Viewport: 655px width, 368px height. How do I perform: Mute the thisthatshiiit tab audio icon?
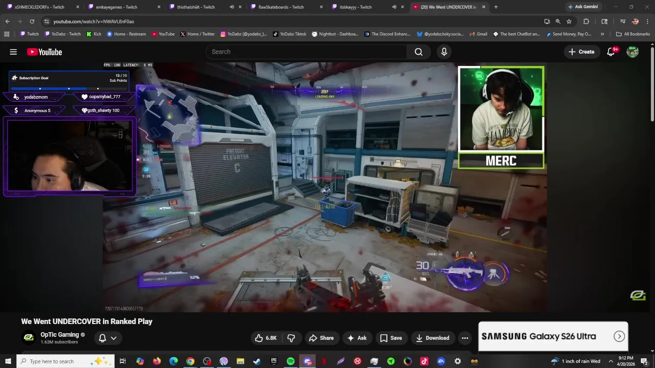[x=232, y=7]
